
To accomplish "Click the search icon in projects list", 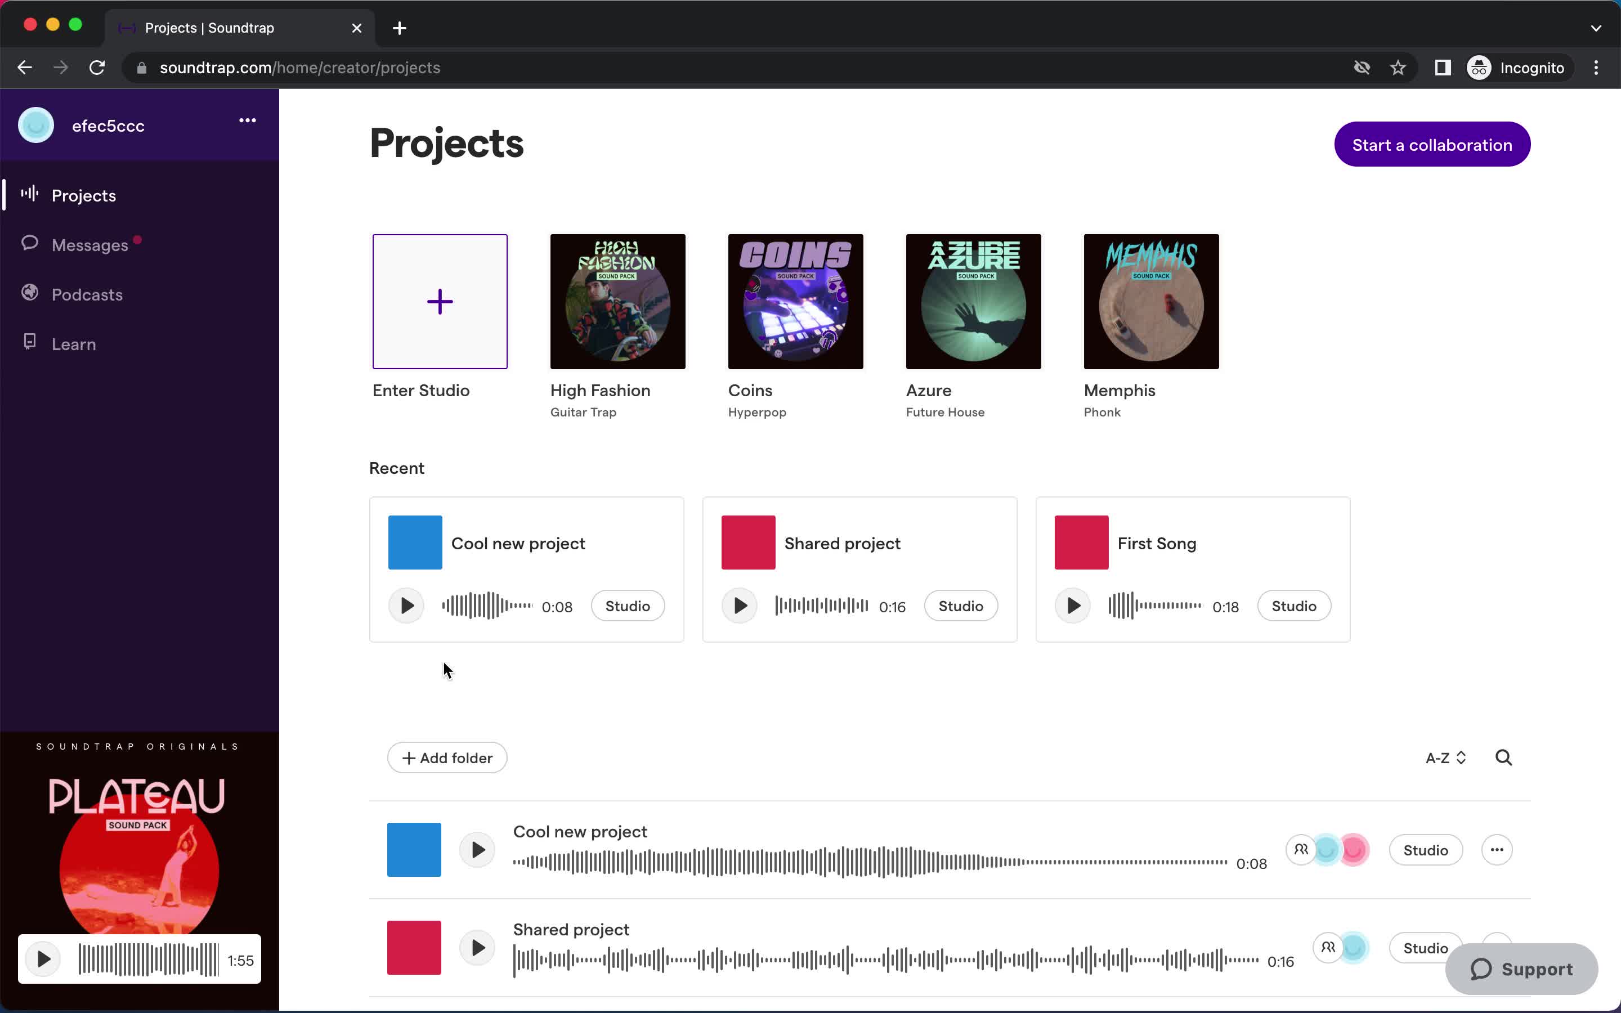I will 1503,757.
